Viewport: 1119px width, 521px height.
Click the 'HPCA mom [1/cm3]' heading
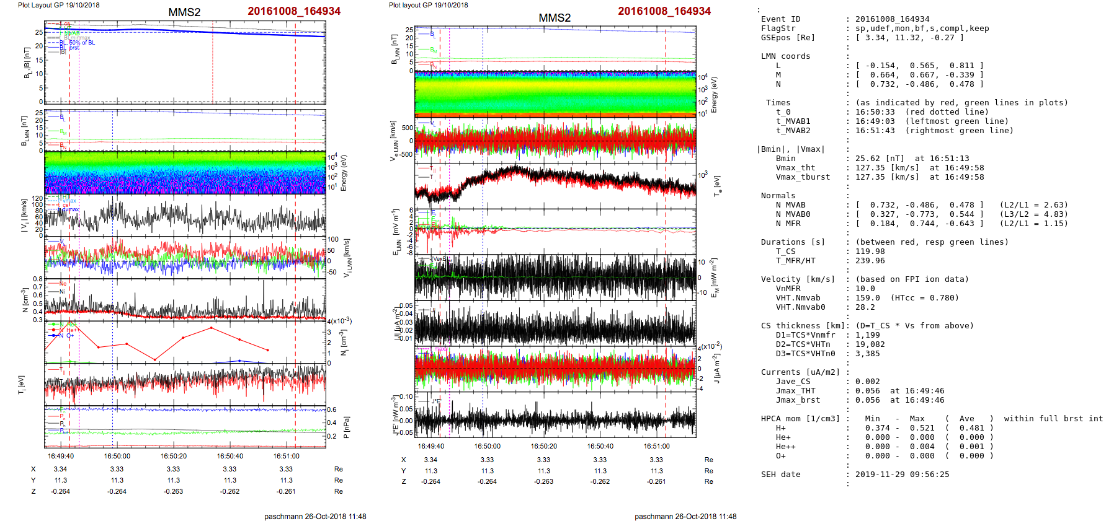click(x=800, y=419)
